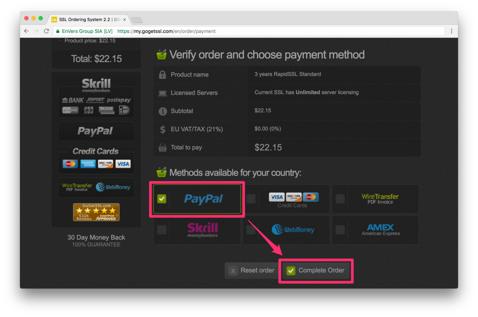Screen dimensions: 478x317
Task: Click the info icon beside Subtotal
Action: click(162, 111)
